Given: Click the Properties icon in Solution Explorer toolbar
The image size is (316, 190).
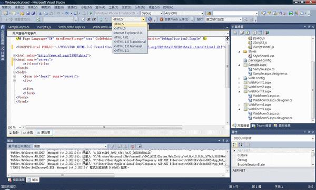Looking at the screenshot, I should 235,33.
